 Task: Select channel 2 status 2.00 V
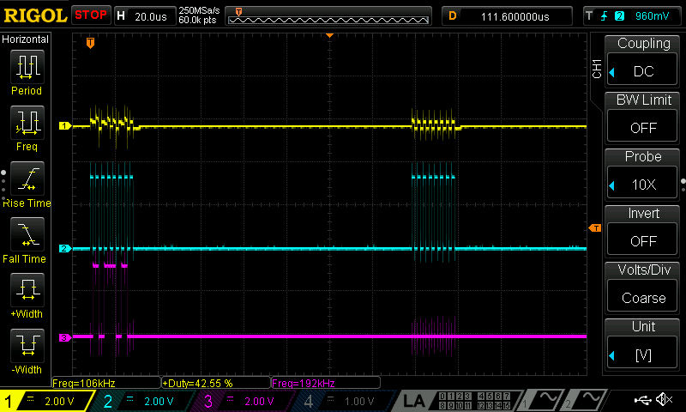(146, 401)
